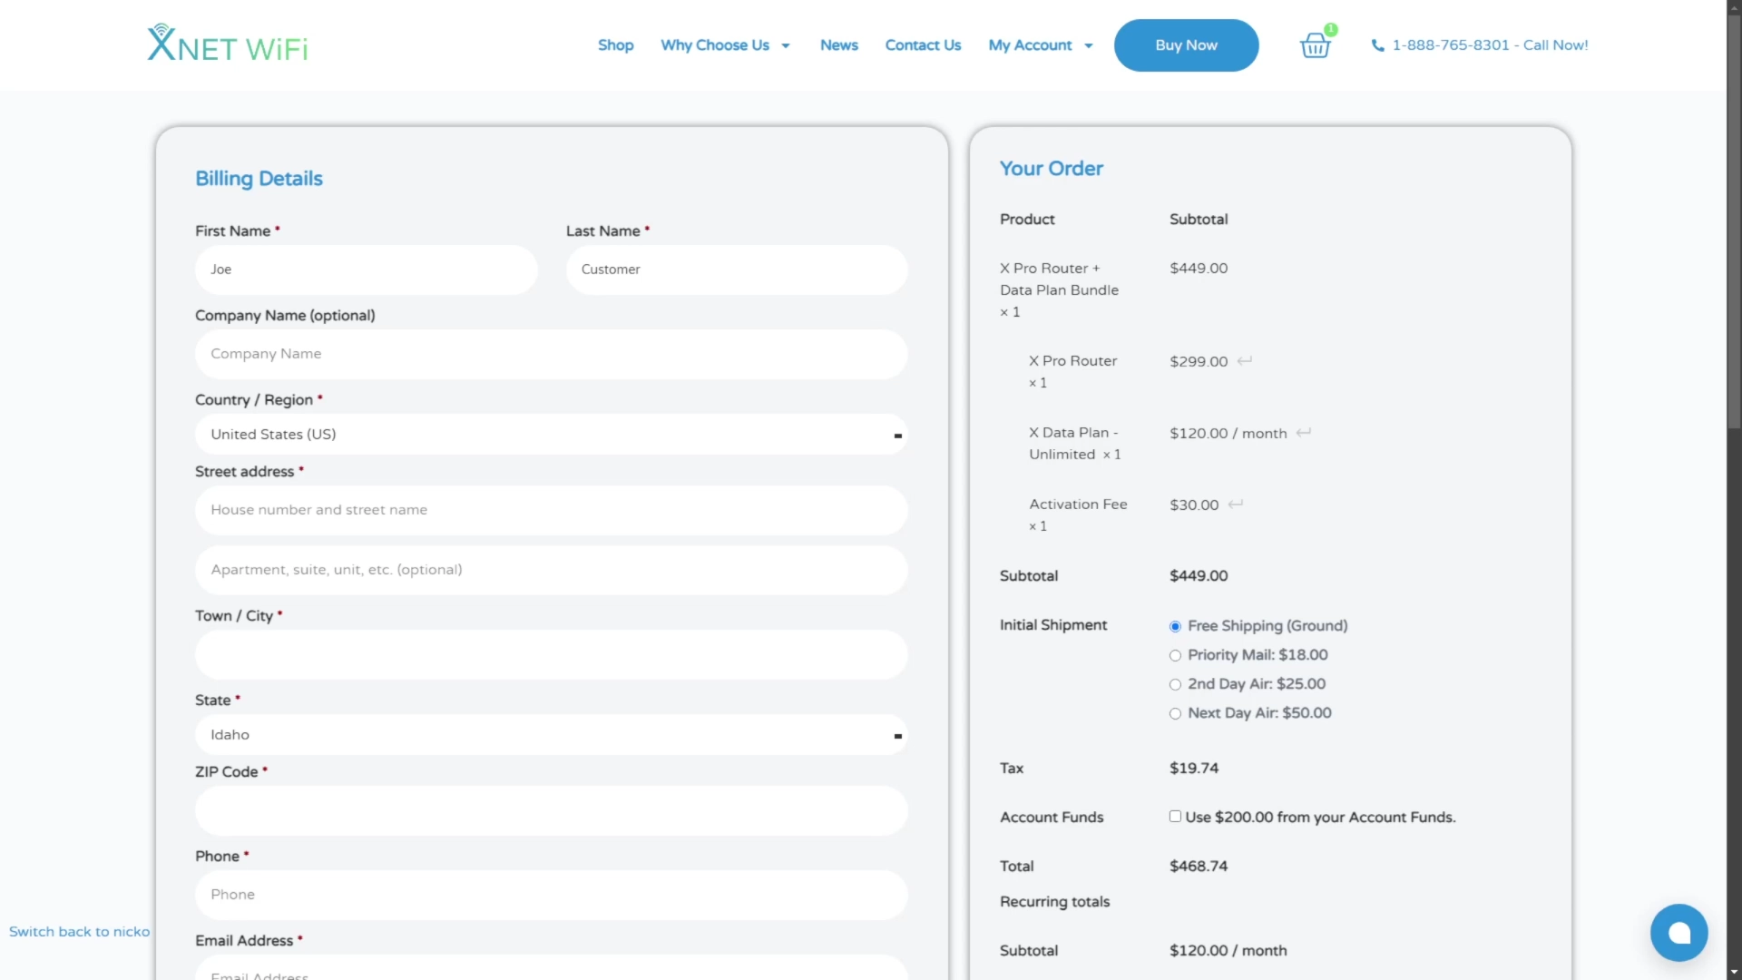The image size is (1742, 980).
Task: Expand the My Account menu arrow
Action: pyautogui.click(x=1089, y=46)
